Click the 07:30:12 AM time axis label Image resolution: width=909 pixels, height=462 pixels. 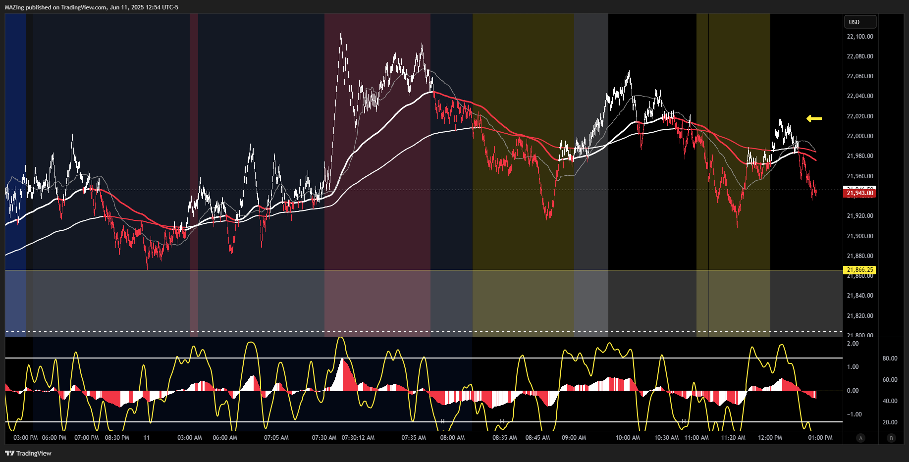coord(358,438)
